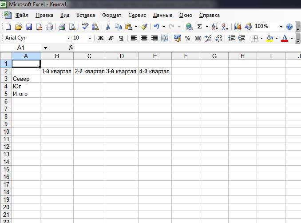Click the Merge and Center icon
The width and height of the screenshot is (301, 223).
[165, 38]
